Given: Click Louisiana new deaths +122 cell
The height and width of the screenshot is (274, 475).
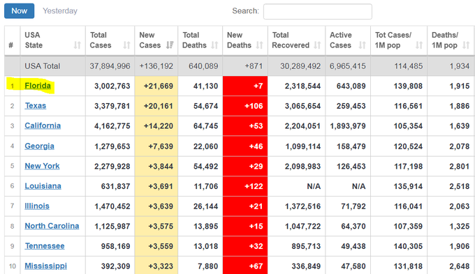Looking at the screenshot, I should click(x=245, y=186).
